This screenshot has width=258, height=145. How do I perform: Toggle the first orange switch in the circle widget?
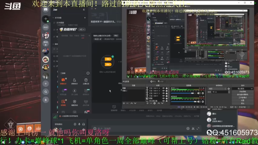coord(108,59)
